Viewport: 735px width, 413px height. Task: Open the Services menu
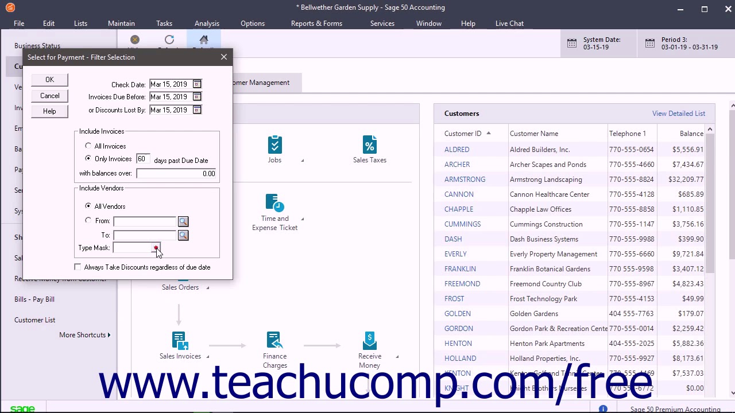tap(382, 24)
